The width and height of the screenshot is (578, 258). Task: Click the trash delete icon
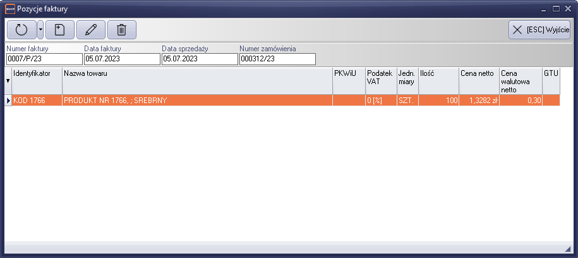click(122, 30)
